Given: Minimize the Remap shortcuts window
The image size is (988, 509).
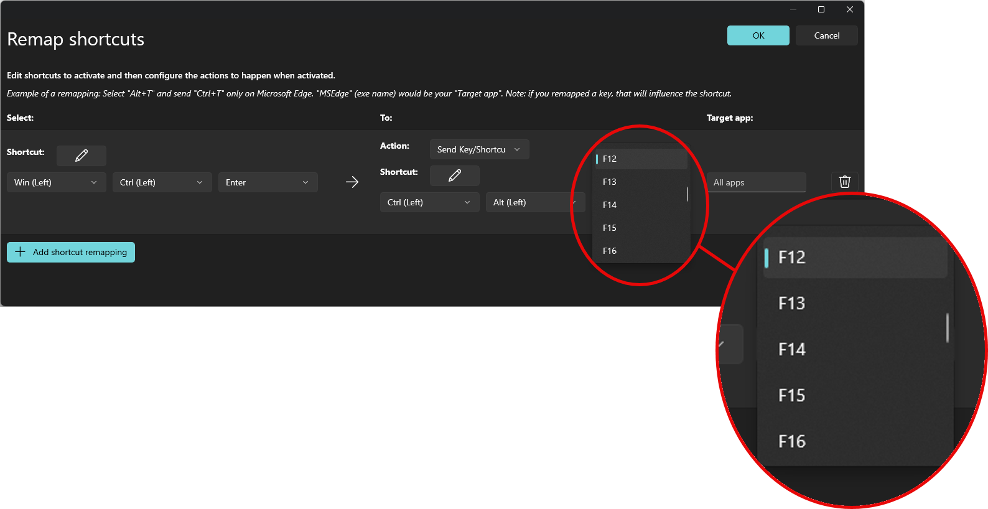Looking at the screenshot, I should [x=793, y=9].
